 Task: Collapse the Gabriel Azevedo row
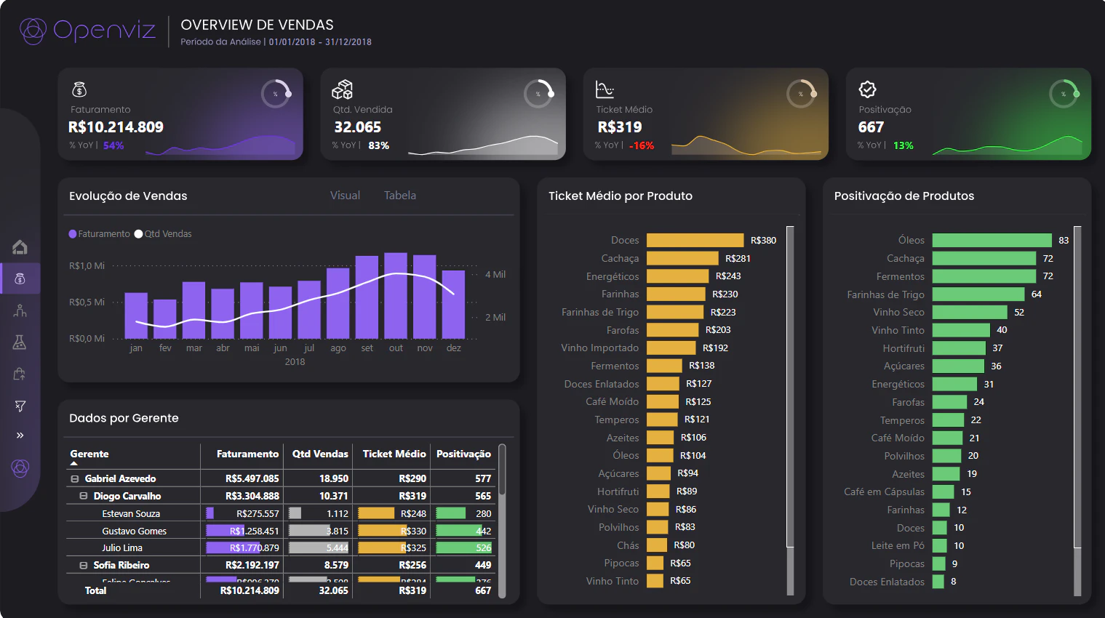(x=74, y=479)
